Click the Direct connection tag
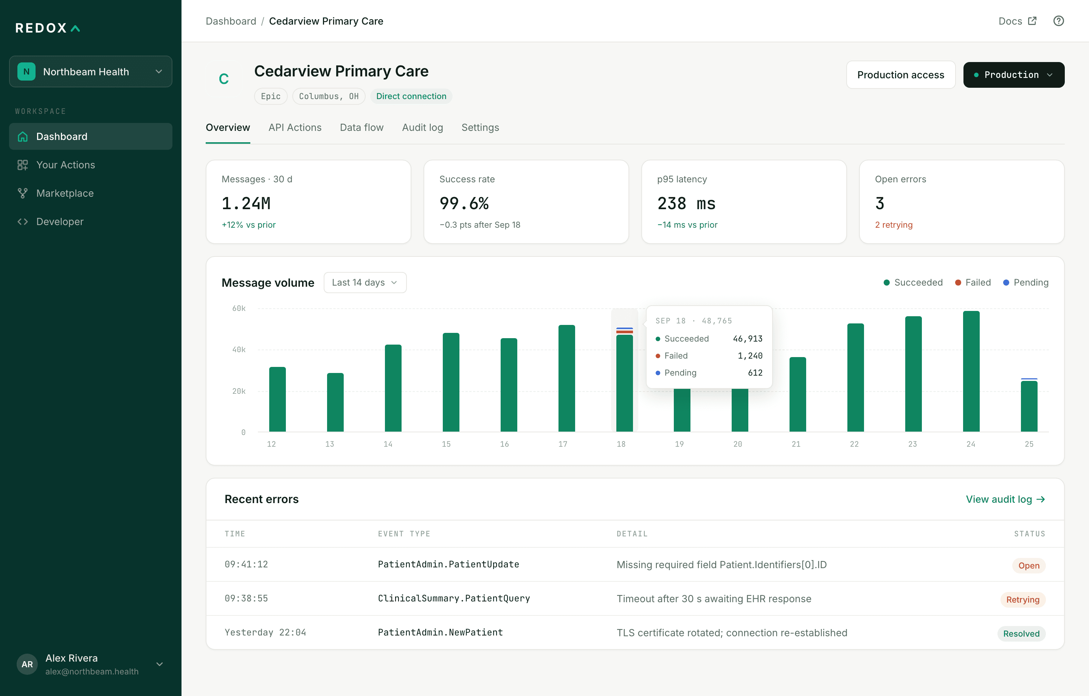The image size is (1089, 696). point(411,96)
